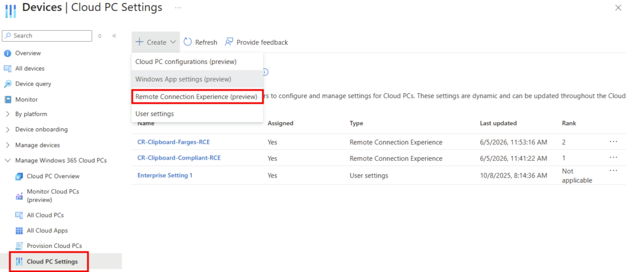The image size is (629, 272).
Task: Open Cloud PC Overview
Action: click(x=53, y=176)
